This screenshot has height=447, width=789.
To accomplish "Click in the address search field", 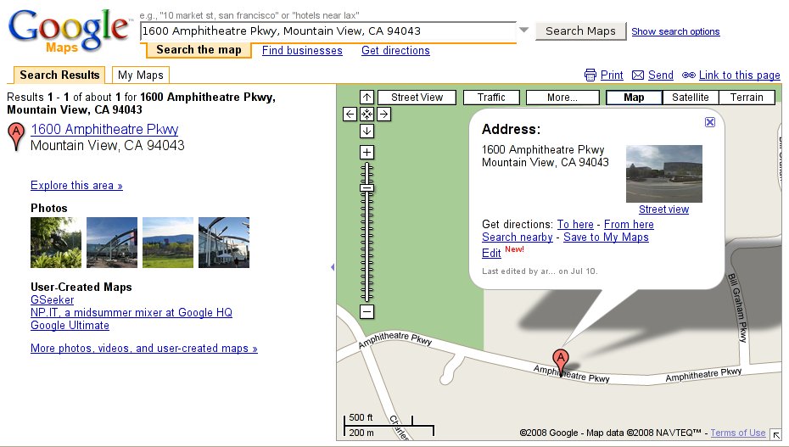I will pyautogui.click(x=328, y=31).
